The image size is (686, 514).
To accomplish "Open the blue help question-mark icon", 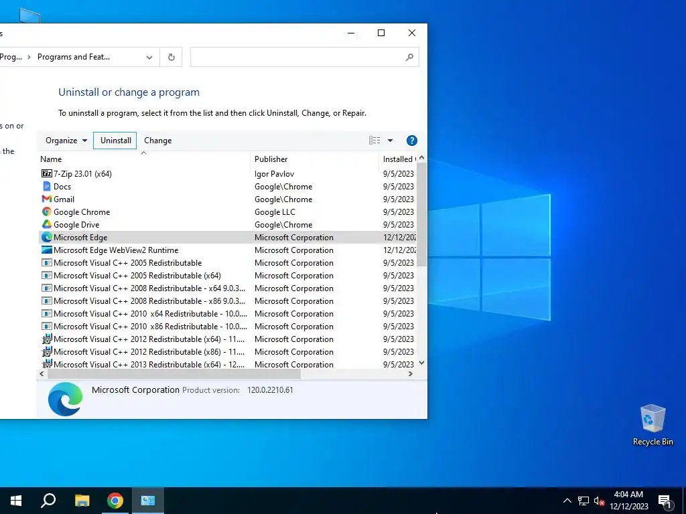I will (x=412, y=141).
